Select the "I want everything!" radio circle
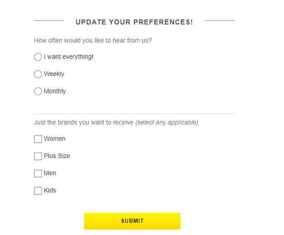 38,57
